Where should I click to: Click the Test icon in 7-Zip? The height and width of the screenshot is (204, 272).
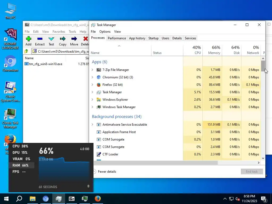(x=51, y=39)
